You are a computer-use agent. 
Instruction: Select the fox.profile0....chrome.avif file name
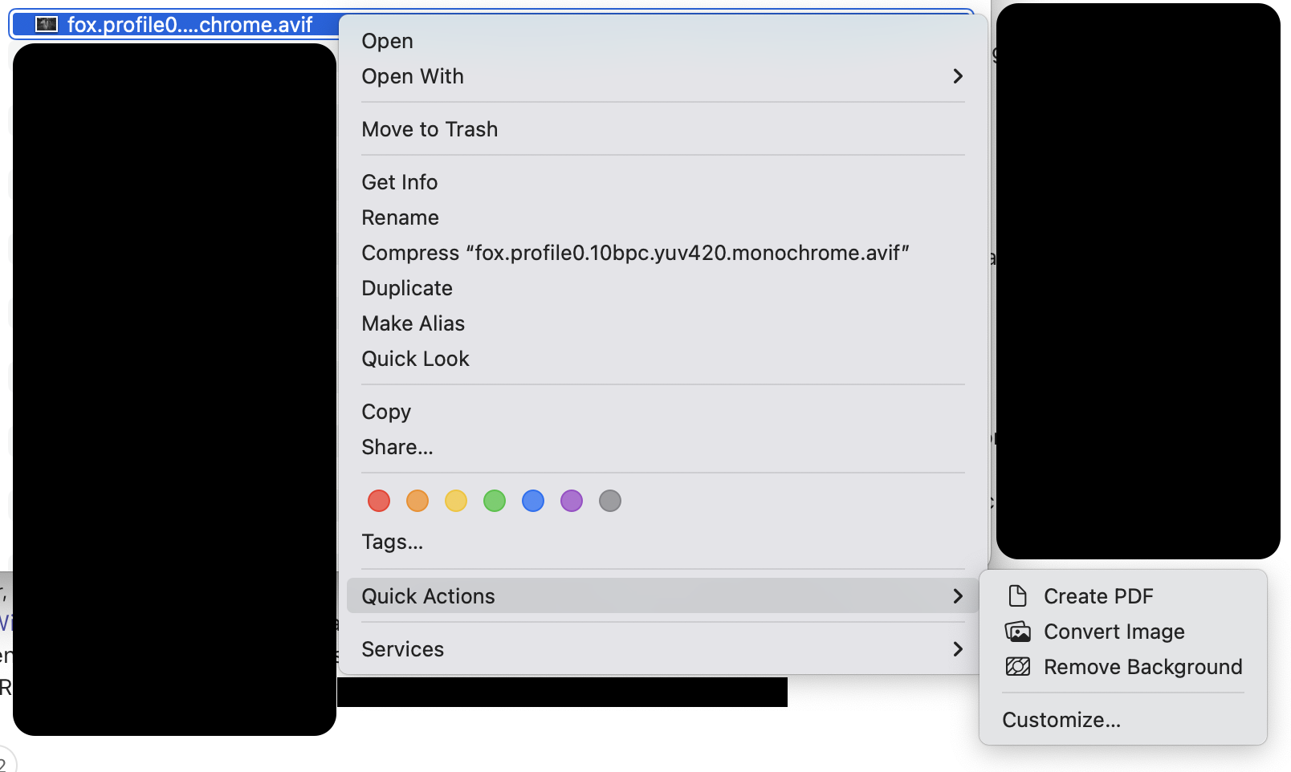coord(190,25)
